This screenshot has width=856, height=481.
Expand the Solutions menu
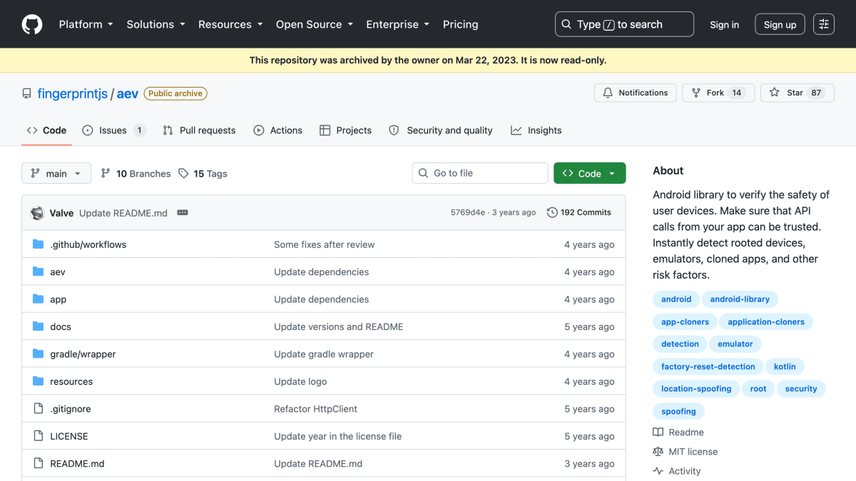point(156,24)
